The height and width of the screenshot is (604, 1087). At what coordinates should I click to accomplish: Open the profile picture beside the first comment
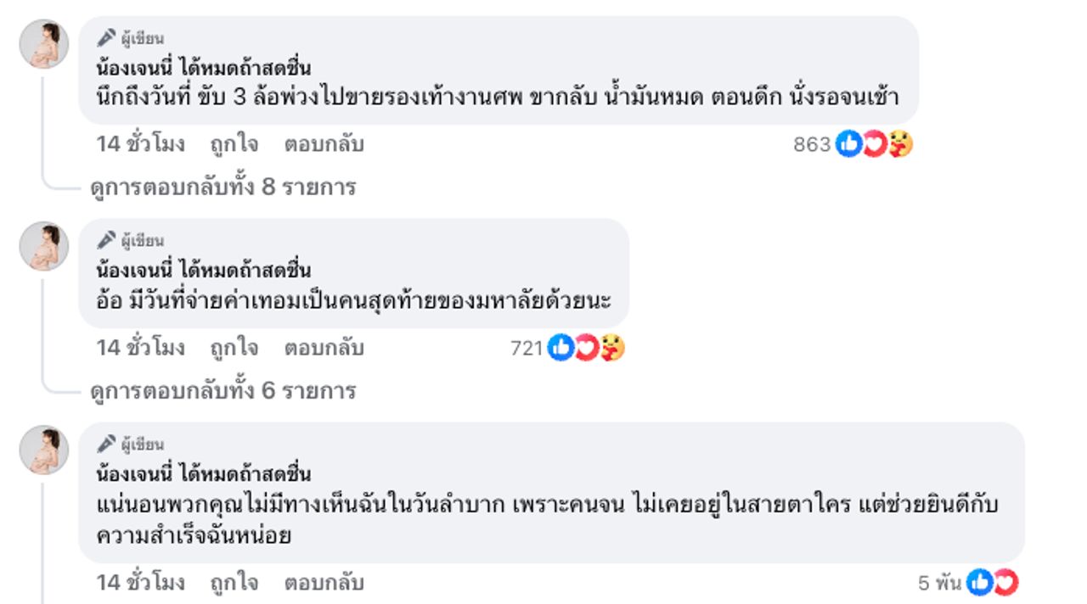click(44, 43)
